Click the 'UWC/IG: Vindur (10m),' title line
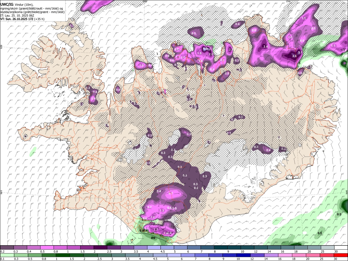This screenshot has width=348, height=261. [x=17, y=5]
